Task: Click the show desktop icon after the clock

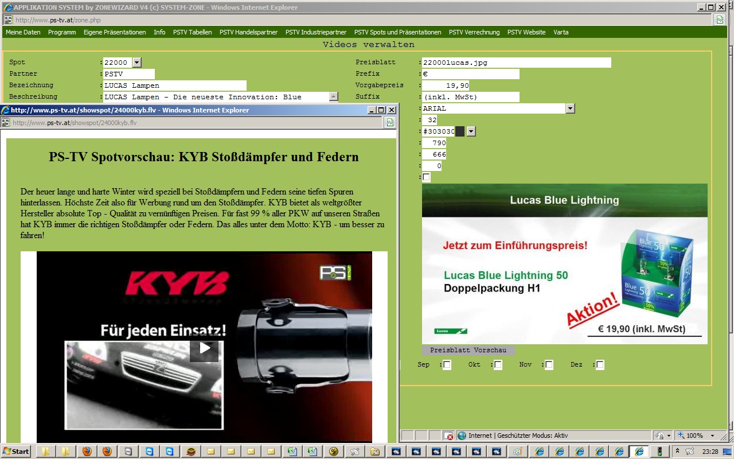Action: [x=728, y=451]
